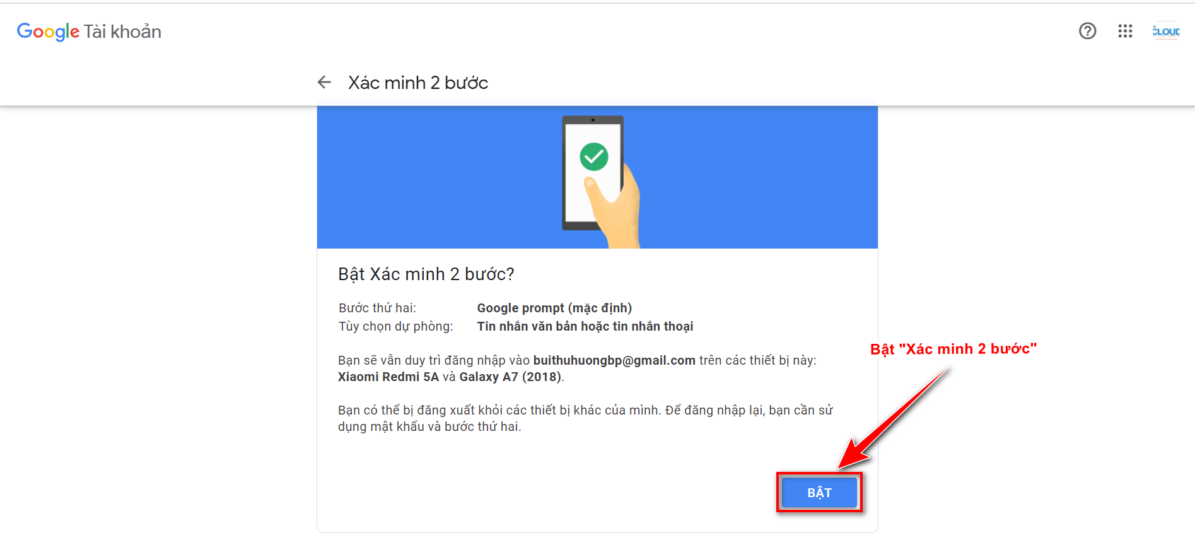Viewport: 1195px width, 547px height.
Task: Click the Tùy chọn dự phòng label
Action: pos(396,326)
